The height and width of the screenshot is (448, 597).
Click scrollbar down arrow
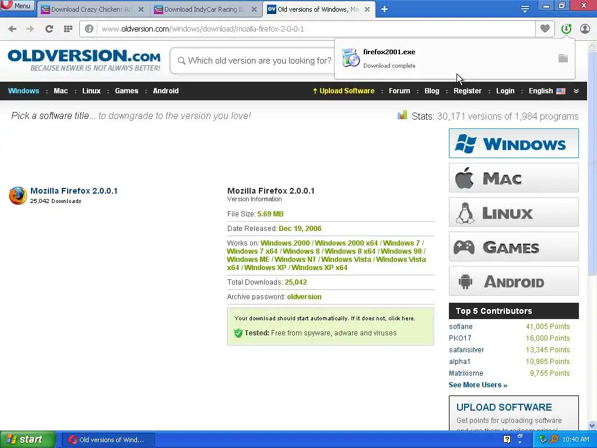coord(592,426)
